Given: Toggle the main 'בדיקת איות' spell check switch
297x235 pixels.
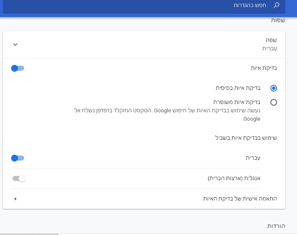Looking at the screenshot, I should (18, 68).
